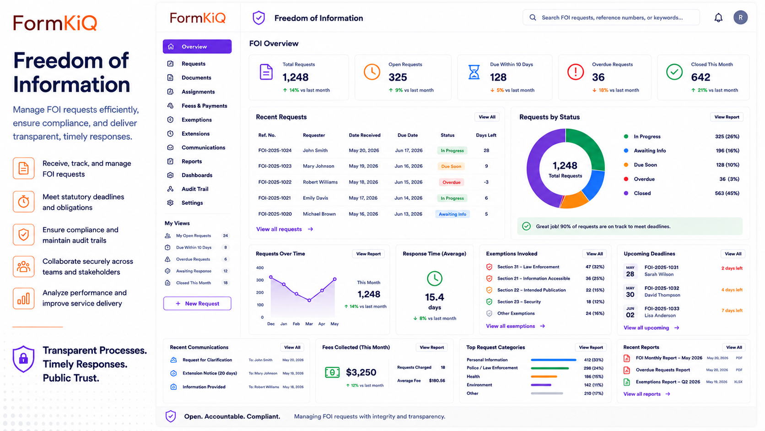Open Documents in the sidebar
The image size is (765, 431).
pos(197,78)
